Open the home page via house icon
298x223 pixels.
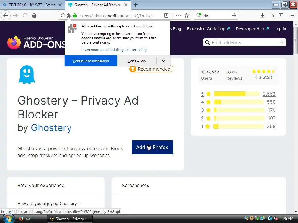click(x=34, y=15)
